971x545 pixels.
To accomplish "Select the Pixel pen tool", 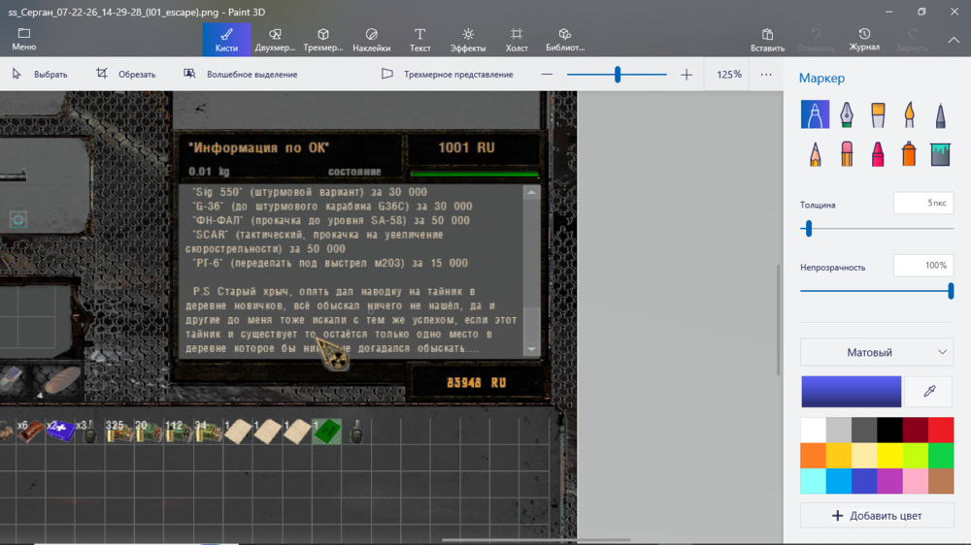I will [940, 115].
